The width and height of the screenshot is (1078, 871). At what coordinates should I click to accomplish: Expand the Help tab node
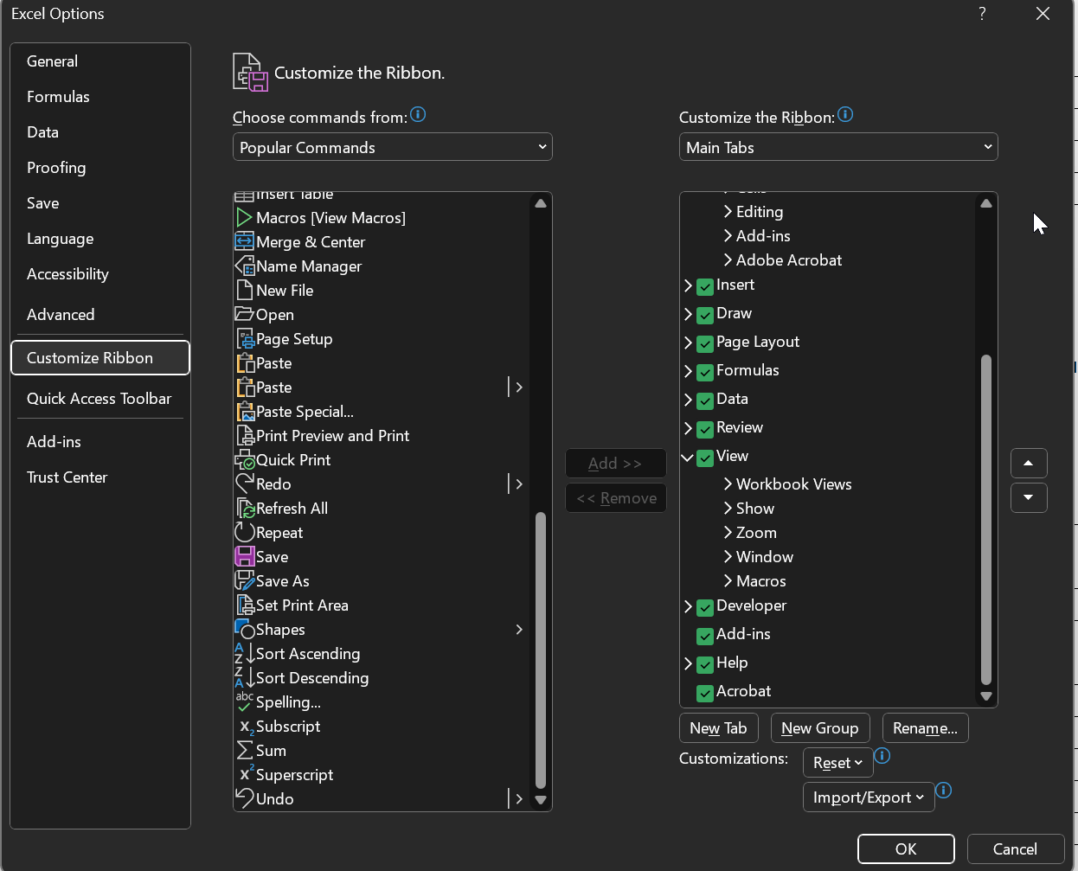(688, 664)
